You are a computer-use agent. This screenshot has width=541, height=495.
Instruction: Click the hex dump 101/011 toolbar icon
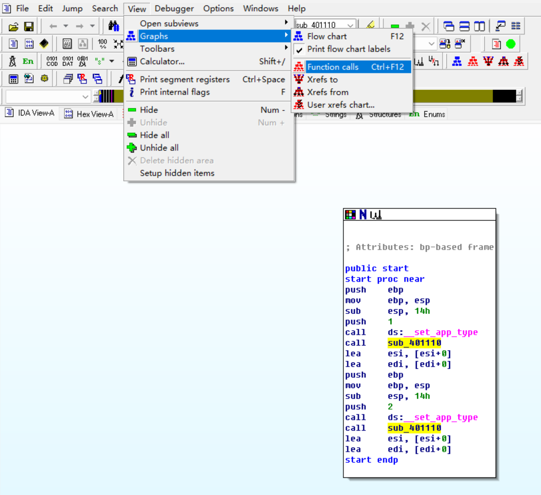coord(29,43)
